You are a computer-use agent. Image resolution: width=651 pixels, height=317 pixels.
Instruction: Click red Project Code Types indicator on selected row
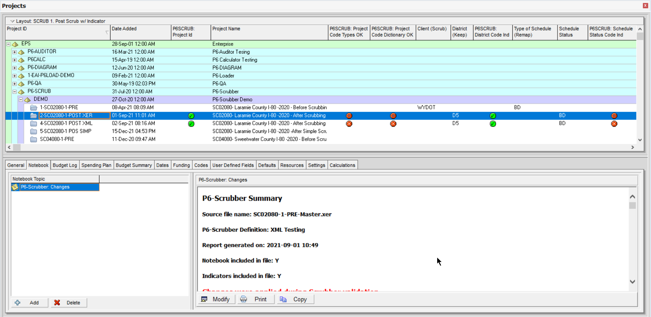(x=349, y=116)
